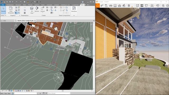
Task: Click Enscape VR headset icon
Action: [158, 6]
